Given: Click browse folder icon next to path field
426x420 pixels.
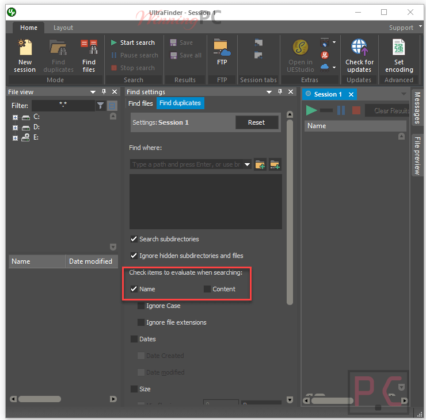Looking at the screenshot, I should [x=260, y=164].
